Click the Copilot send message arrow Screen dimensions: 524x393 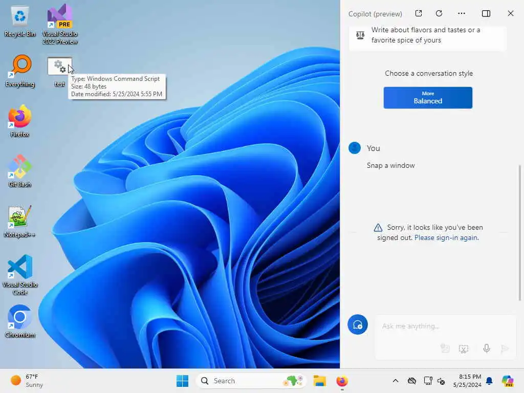(x=505, y=349)
